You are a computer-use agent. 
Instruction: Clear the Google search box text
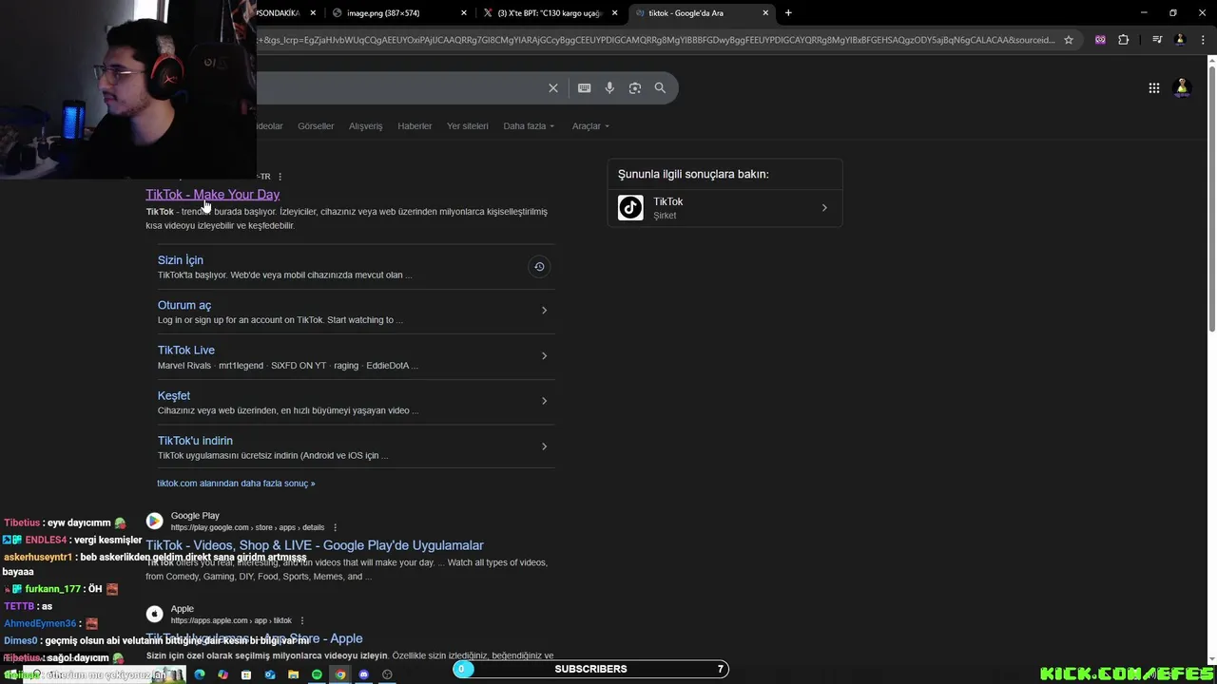point(552,88)
